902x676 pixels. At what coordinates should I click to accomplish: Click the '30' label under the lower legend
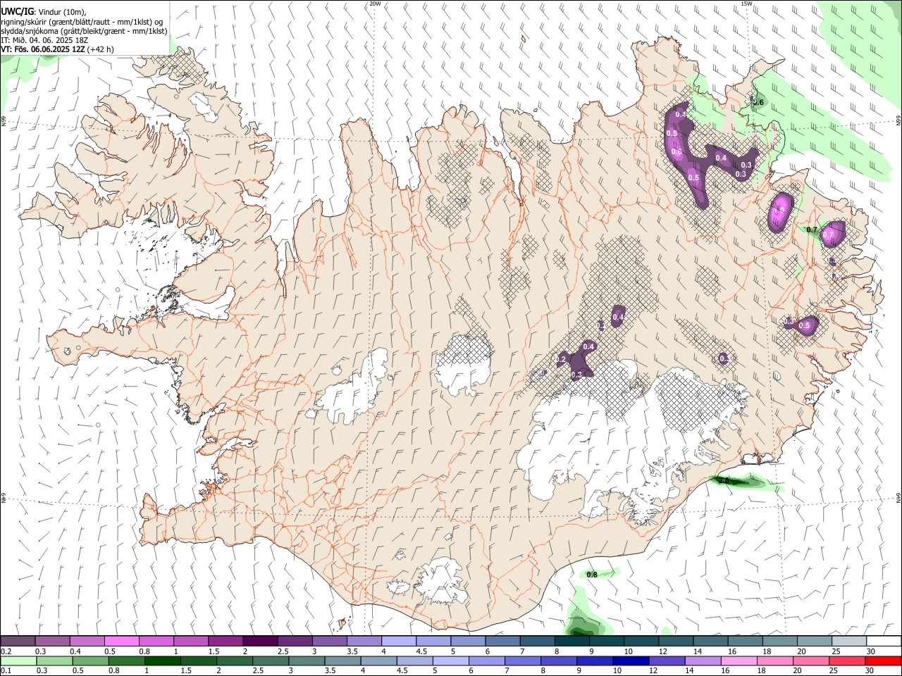pyautogui.click(x=870, y=671)
